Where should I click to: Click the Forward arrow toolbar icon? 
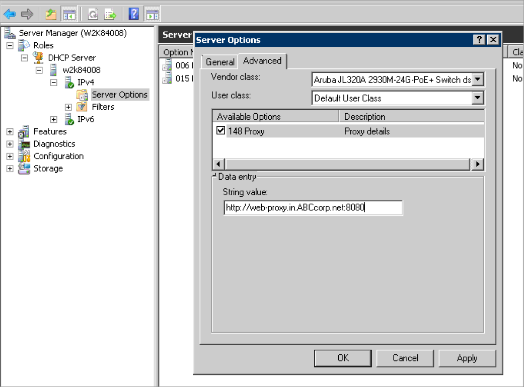[x=27, y=15]
